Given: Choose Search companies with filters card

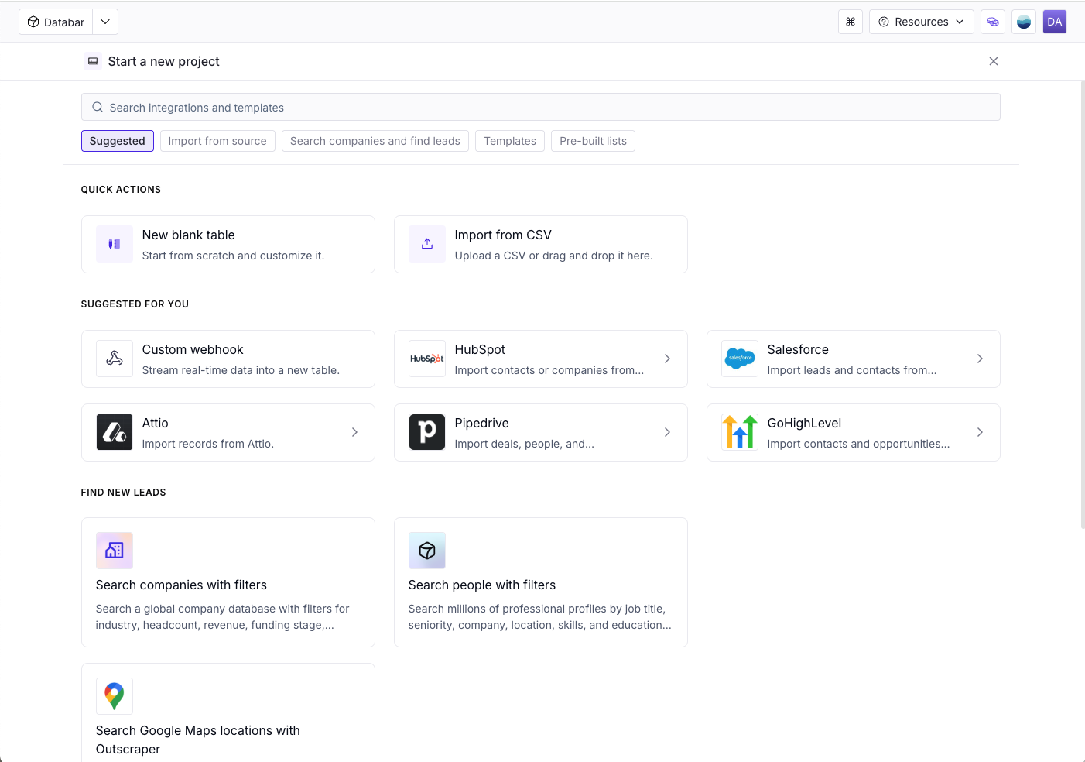Looking at the screenshot, I should 228,582.
